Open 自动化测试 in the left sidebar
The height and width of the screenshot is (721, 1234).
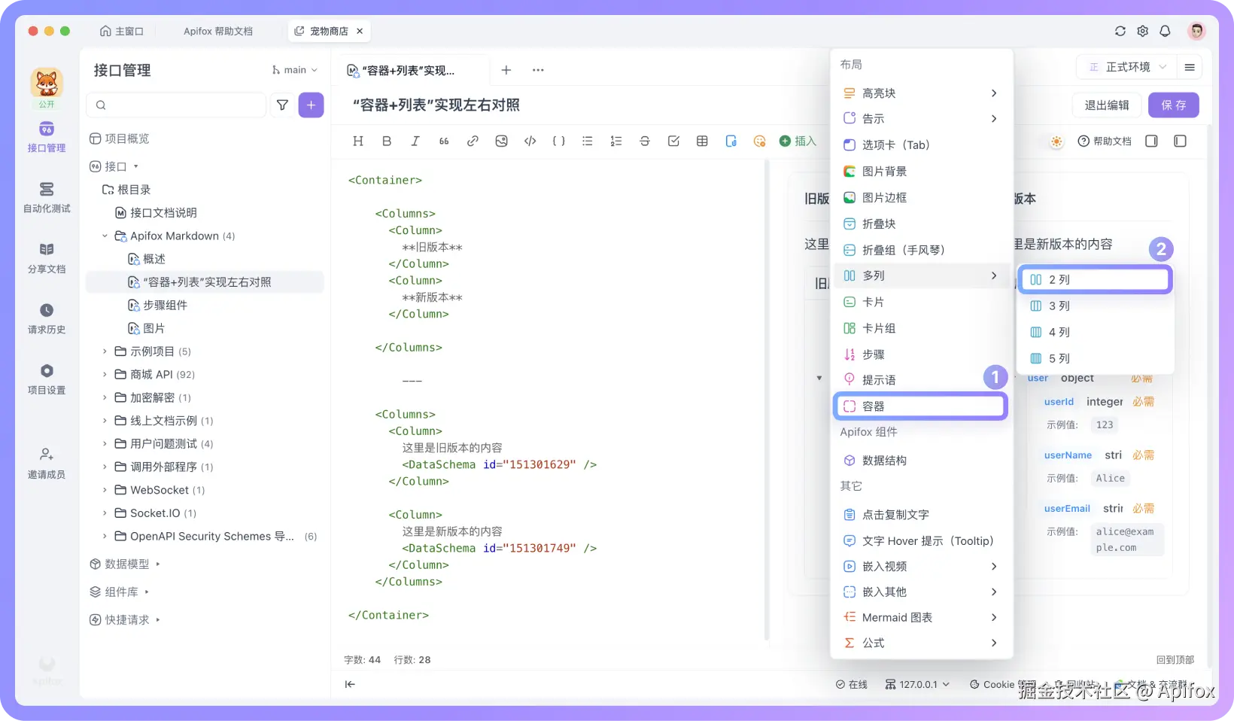pos(47,197)
